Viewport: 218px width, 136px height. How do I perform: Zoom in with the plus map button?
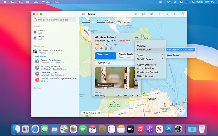(x=173, y=113)
